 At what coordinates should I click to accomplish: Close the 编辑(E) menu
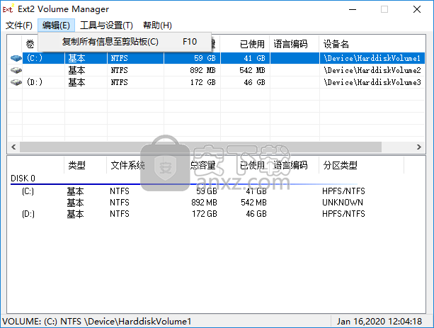[56, 26]
